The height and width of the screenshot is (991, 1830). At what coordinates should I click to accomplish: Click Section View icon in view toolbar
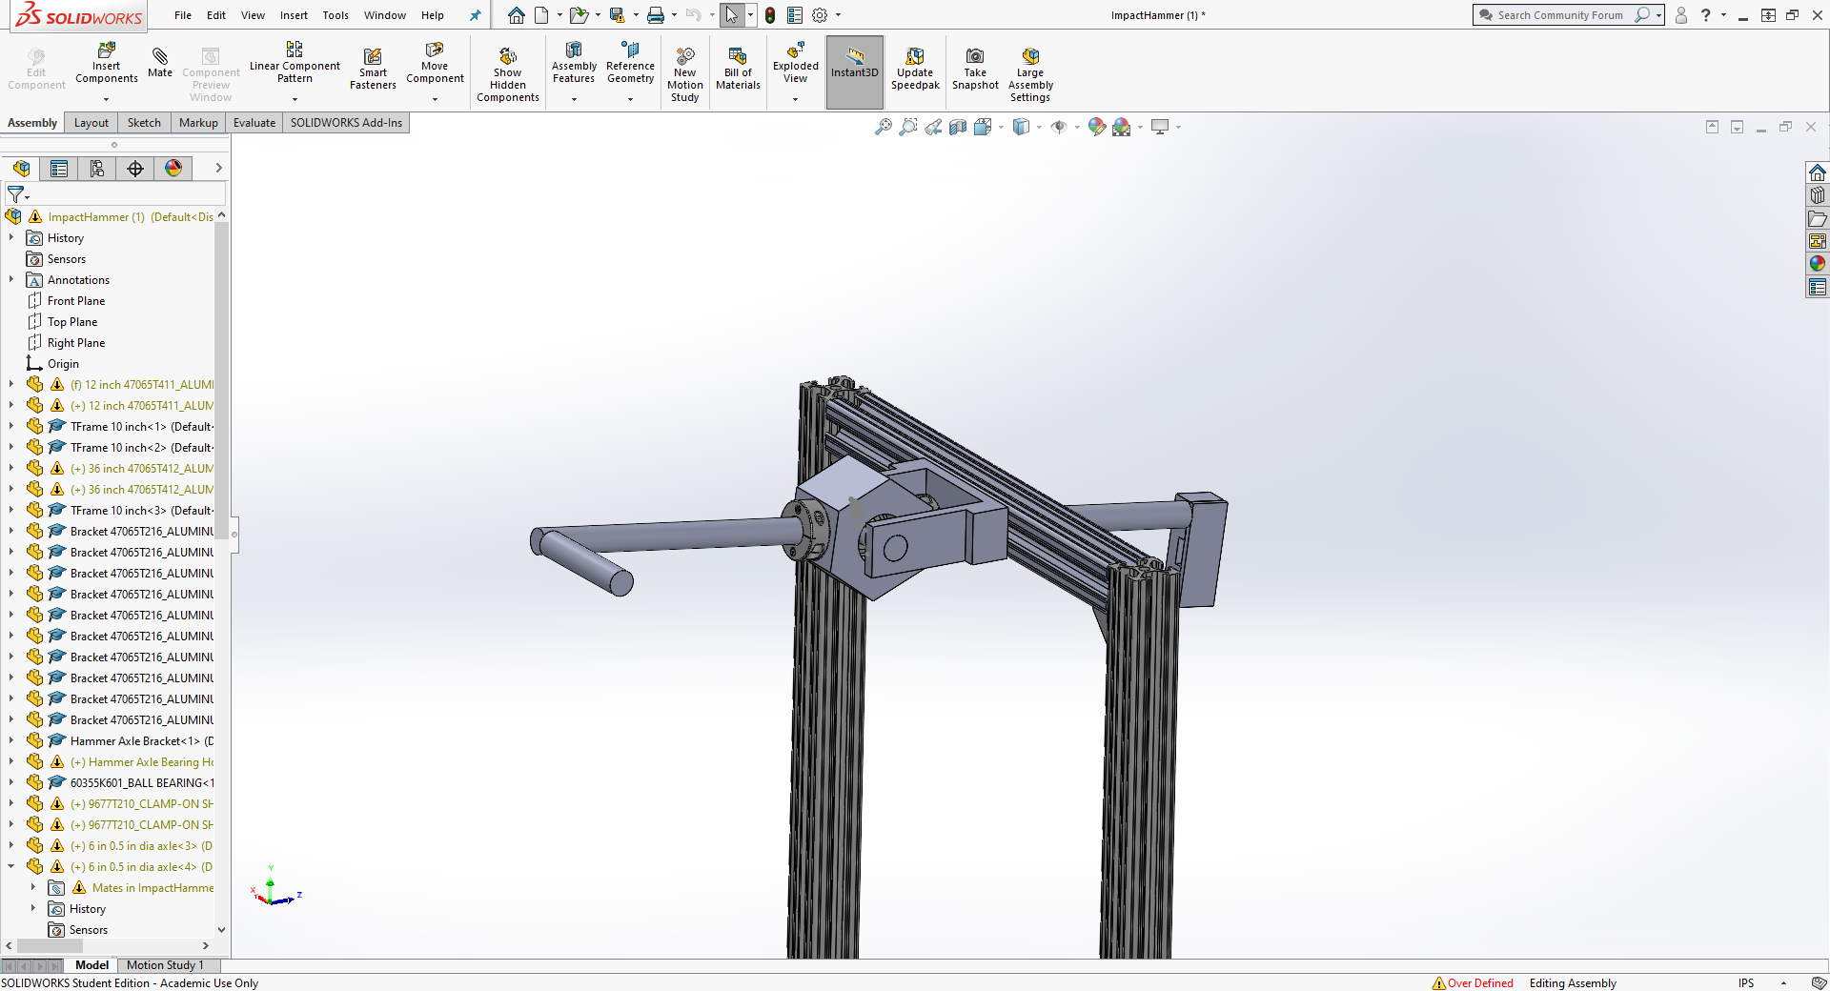point(958,127)
